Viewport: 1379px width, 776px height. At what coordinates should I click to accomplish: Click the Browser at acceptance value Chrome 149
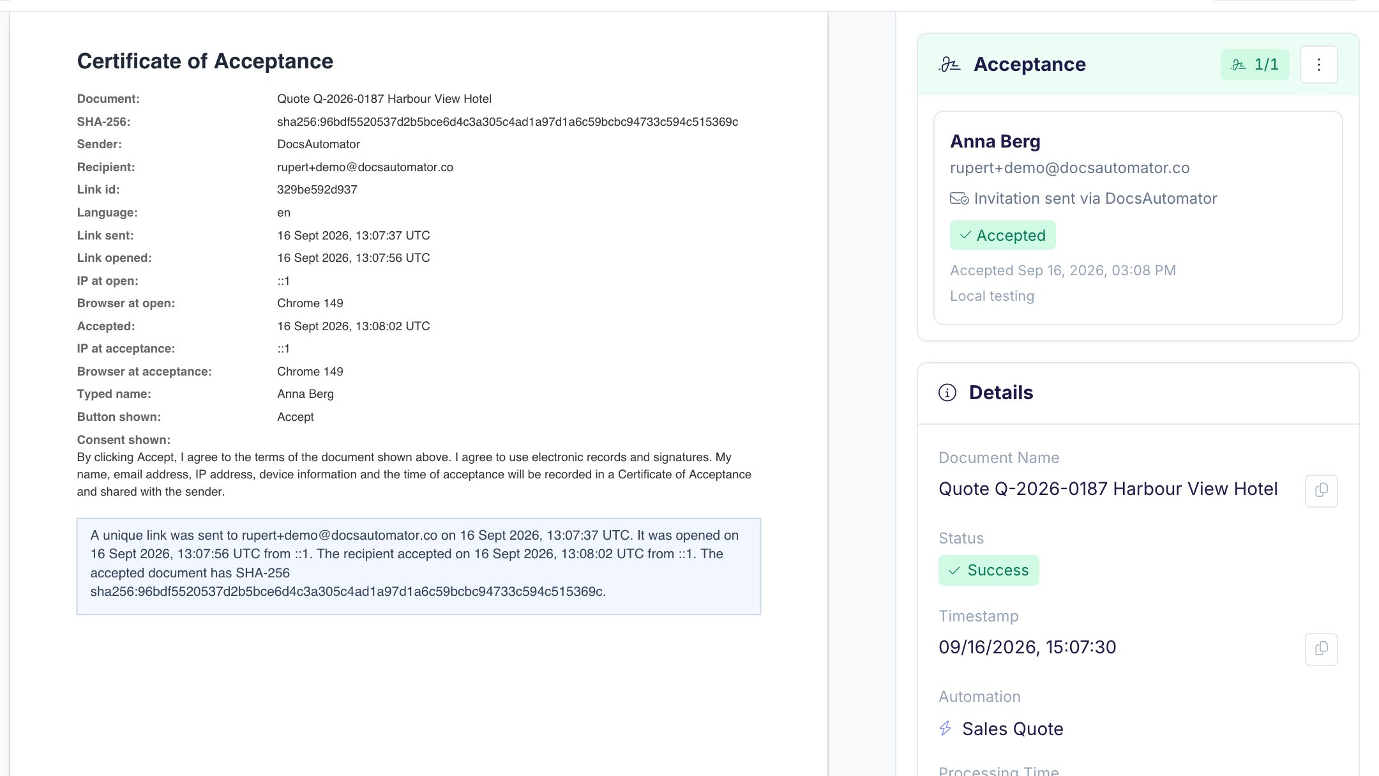pos(310,372)
